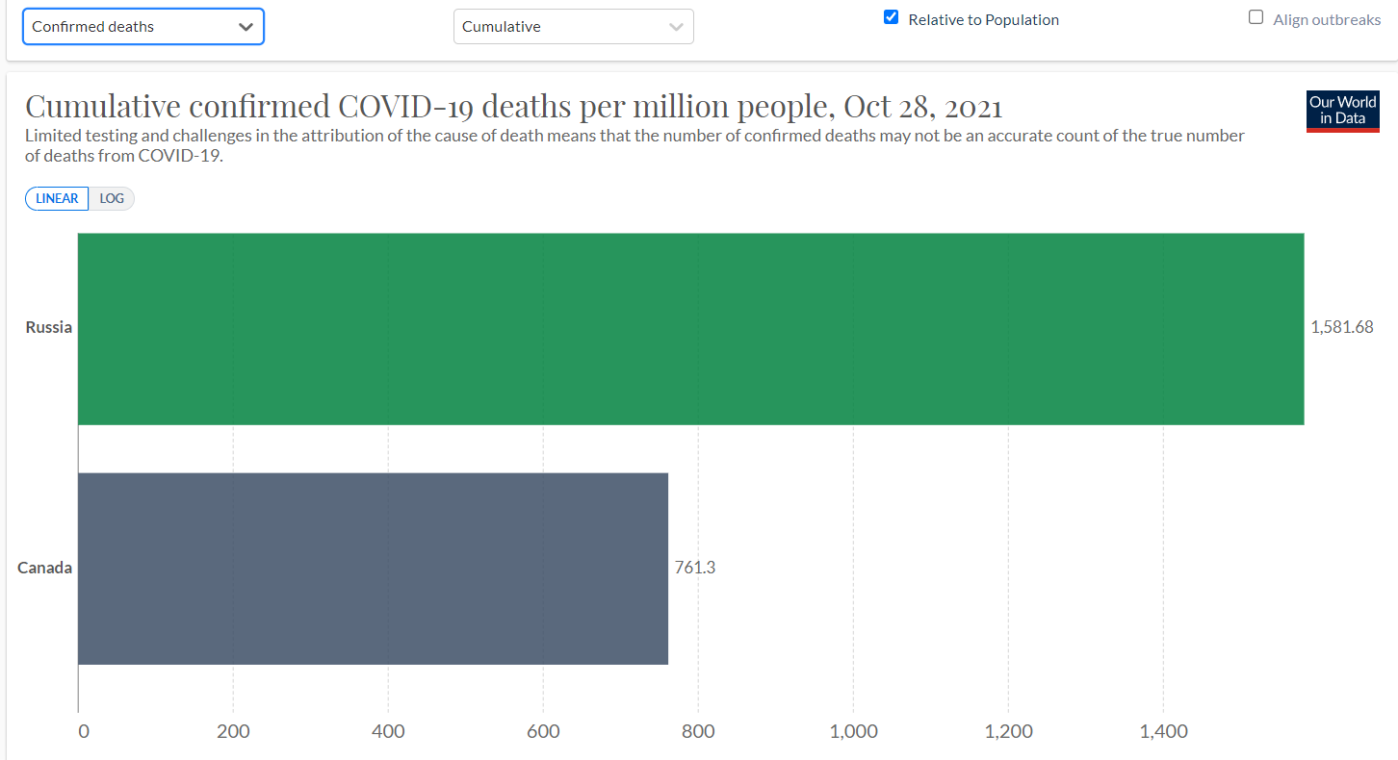Uncheck the Relative to Population checkbox

(891, 17)
